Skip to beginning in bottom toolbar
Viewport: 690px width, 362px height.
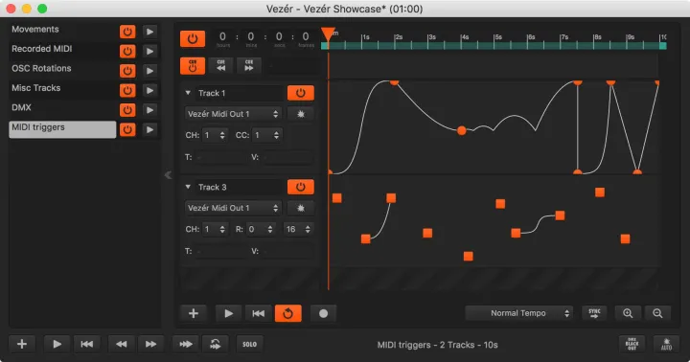[86, 344]
